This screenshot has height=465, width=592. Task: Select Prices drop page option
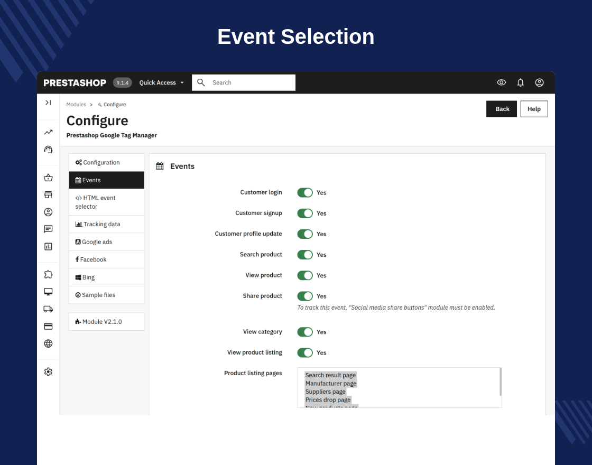click(328, 399)
